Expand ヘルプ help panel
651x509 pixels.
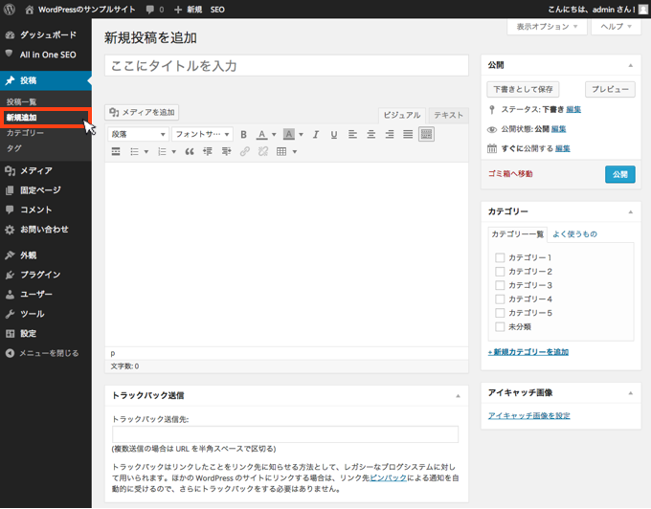[617, 27]
